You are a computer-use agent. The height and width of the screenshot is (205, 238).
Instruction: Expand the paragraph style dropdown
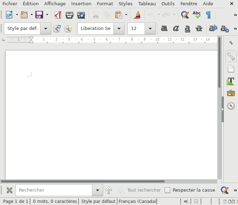pyautogui.click(x=45, y=29)
